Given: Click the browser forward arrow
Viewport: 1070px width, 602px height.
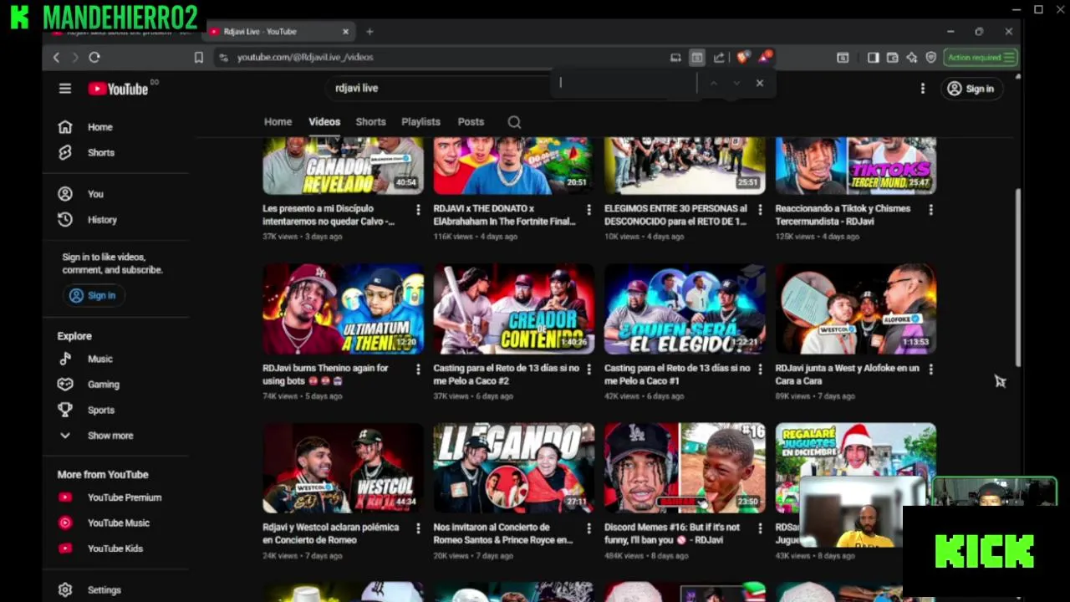Looking at the screenshot, I should click(x=74, y=58).
